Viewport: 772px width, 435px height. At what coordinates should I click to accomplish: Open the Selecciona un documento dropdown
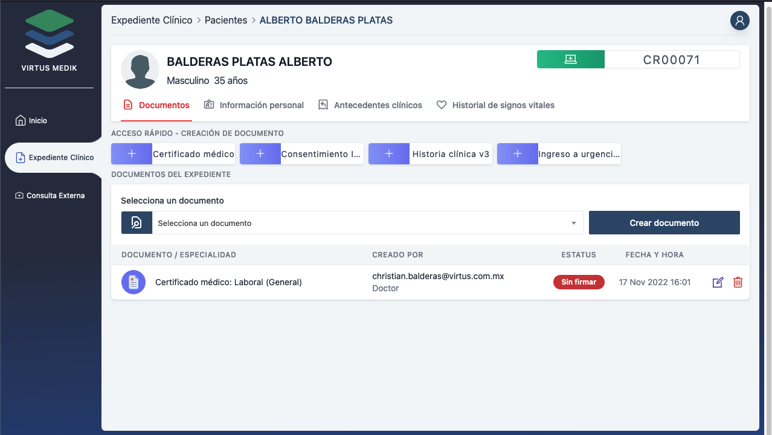pos(362,223)
